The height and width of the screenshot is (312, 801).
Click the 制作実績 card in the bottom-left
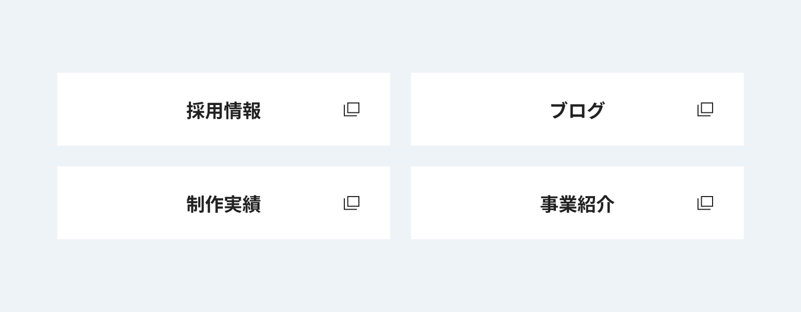pos(224,203)
